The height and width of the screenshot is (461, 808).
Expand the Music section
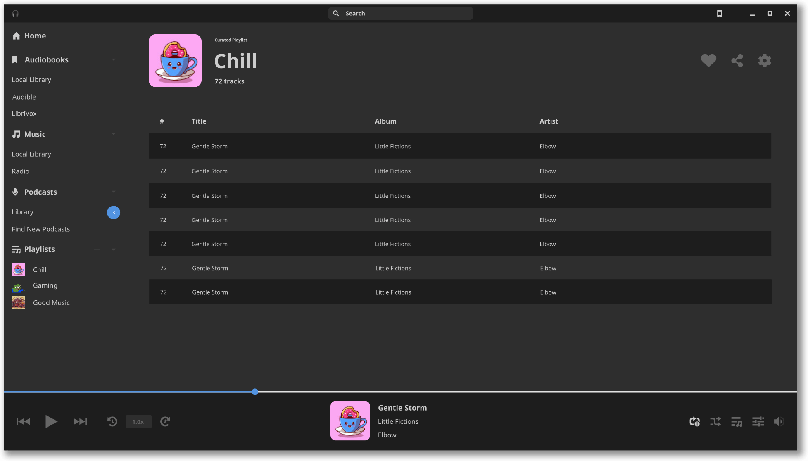coord(114,134)
